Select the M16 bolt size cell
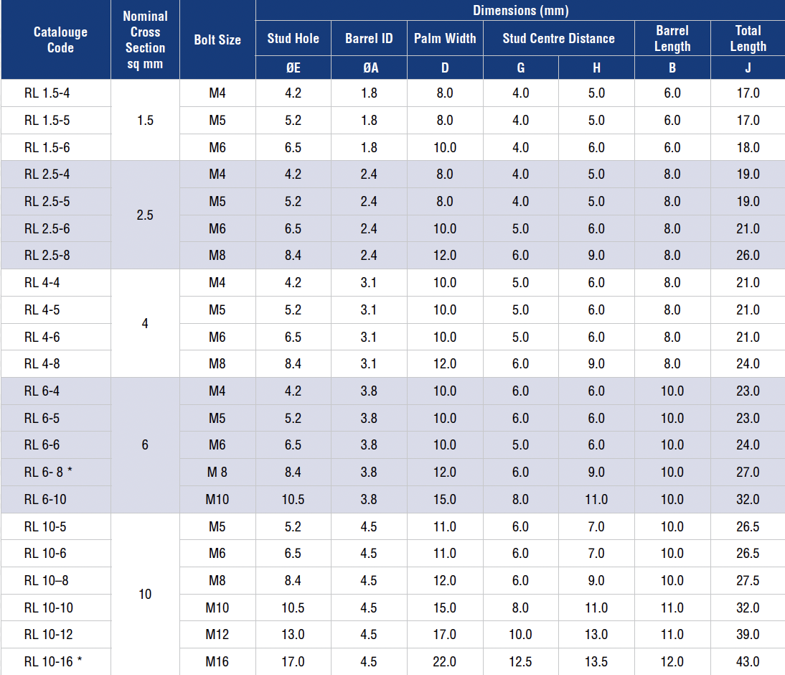785x675 pixels. point(217,661)
